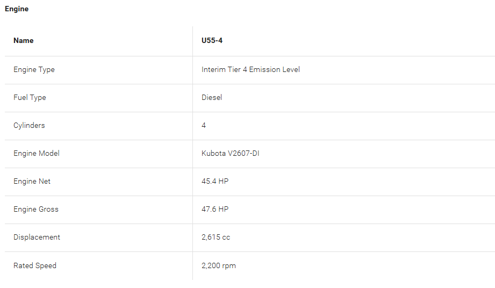
Task: Click the Engine section heading
Action: pyautogui.click(x=17, y=9)
